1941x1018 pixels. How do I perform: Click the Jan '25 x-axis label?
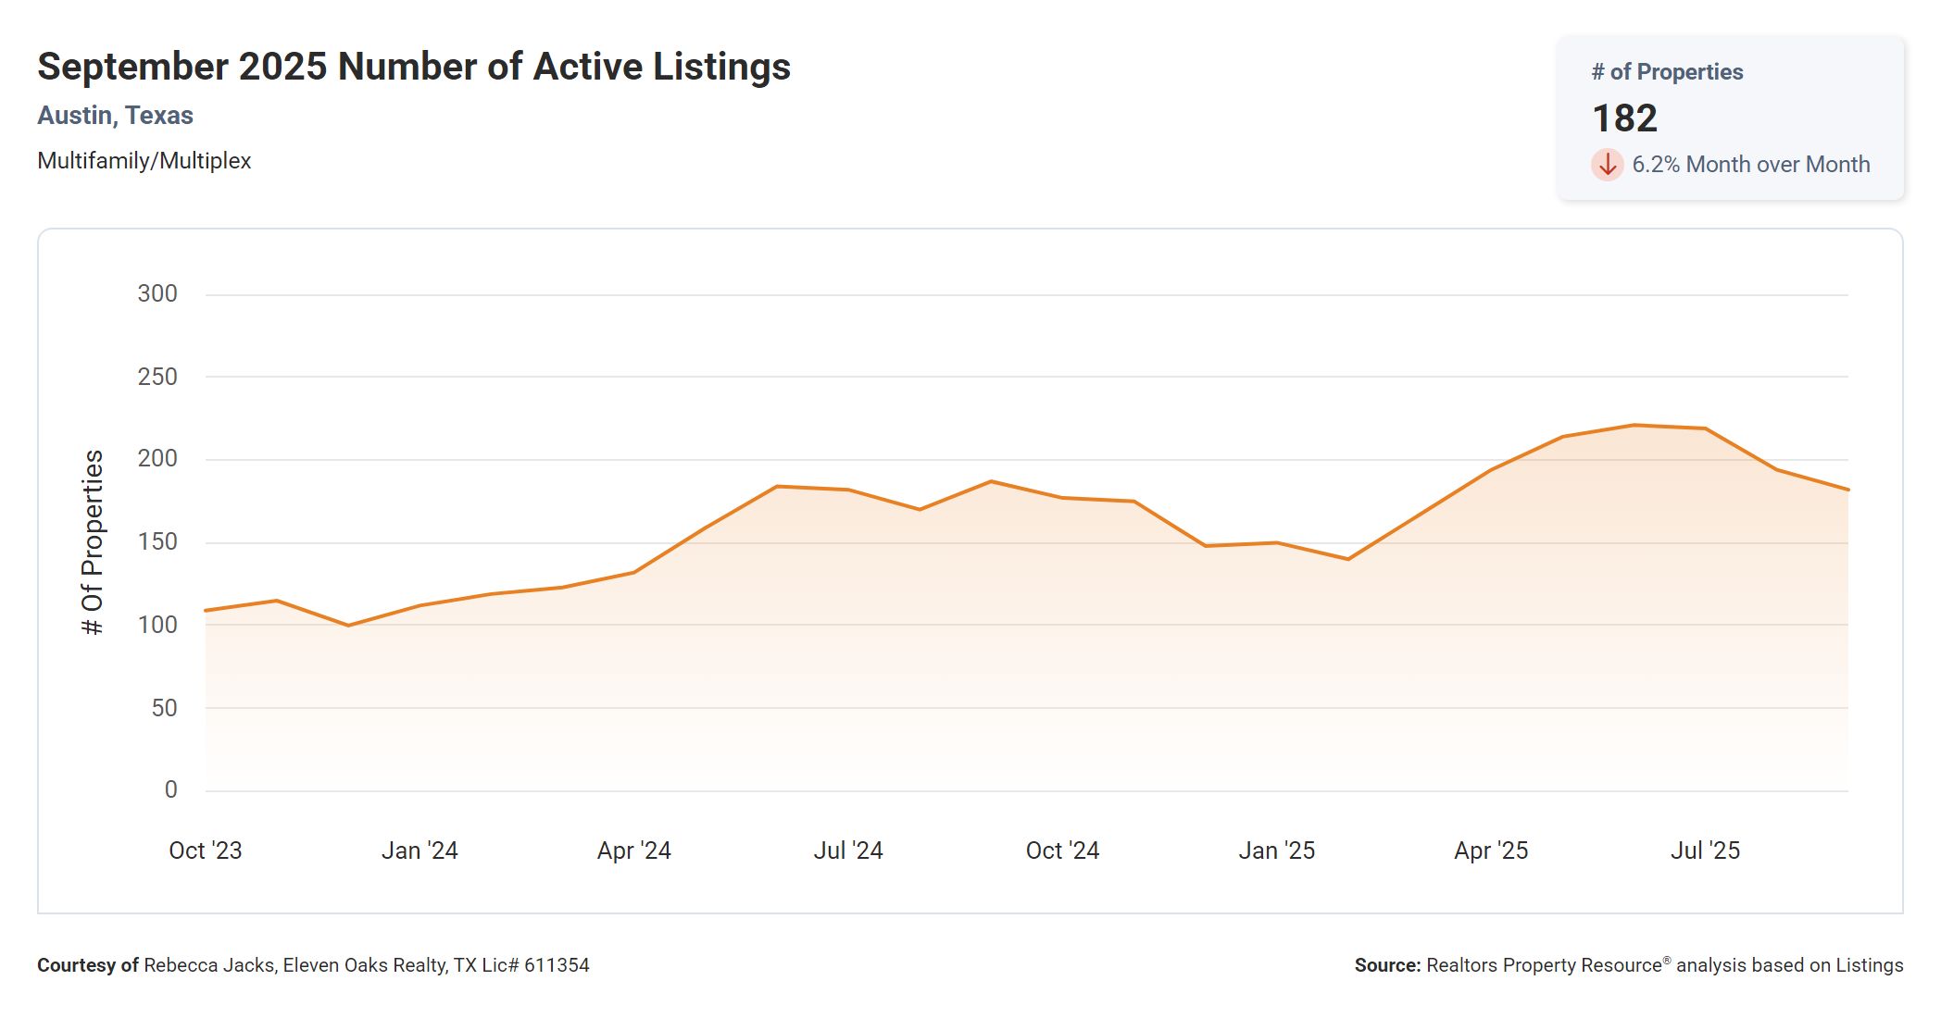click(x=1277, y=850)
